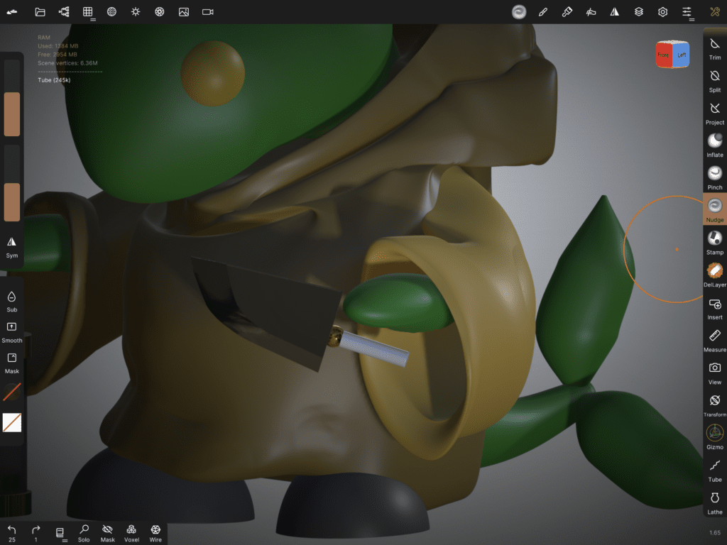Click the upper orange radius slider

(x=12, y=114)
